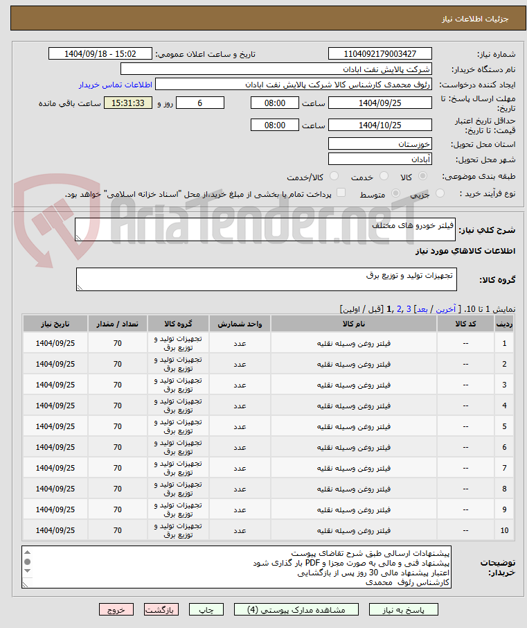Click the چاپ print button
Viewport: 527px width, 628px height.
[206, 609]
